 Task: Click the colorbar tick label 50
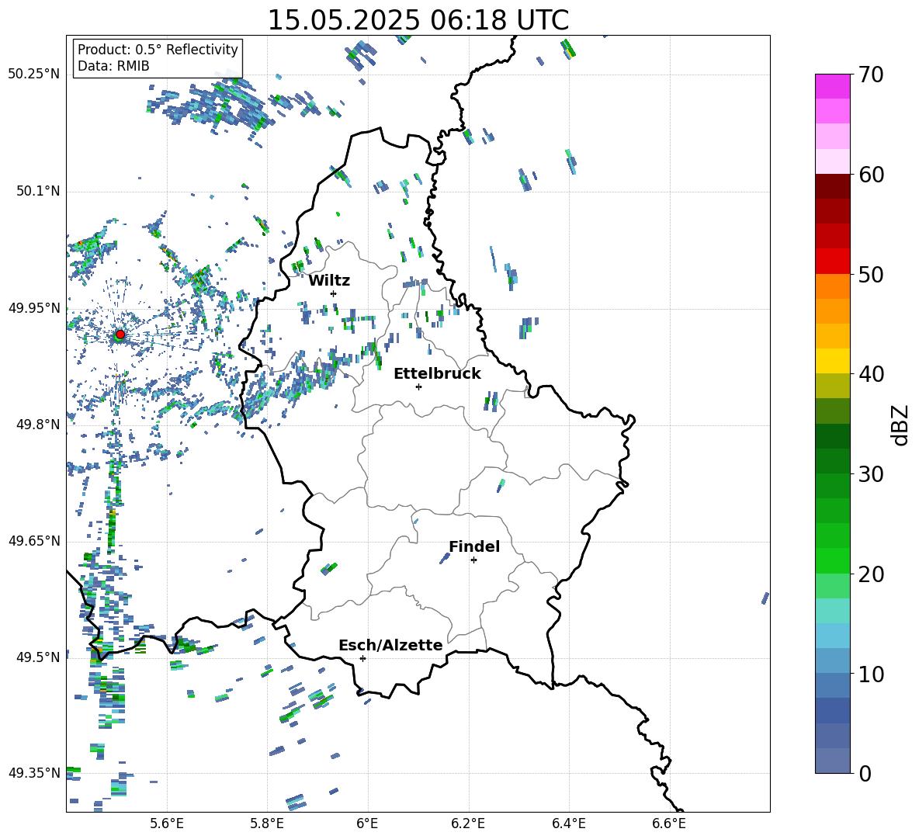click(871, 274)
